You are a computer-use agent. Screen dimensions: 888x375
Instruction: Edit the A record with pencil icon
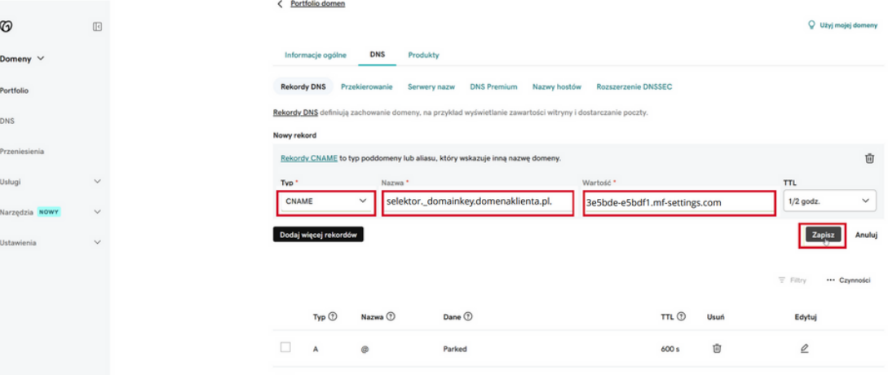804,348
